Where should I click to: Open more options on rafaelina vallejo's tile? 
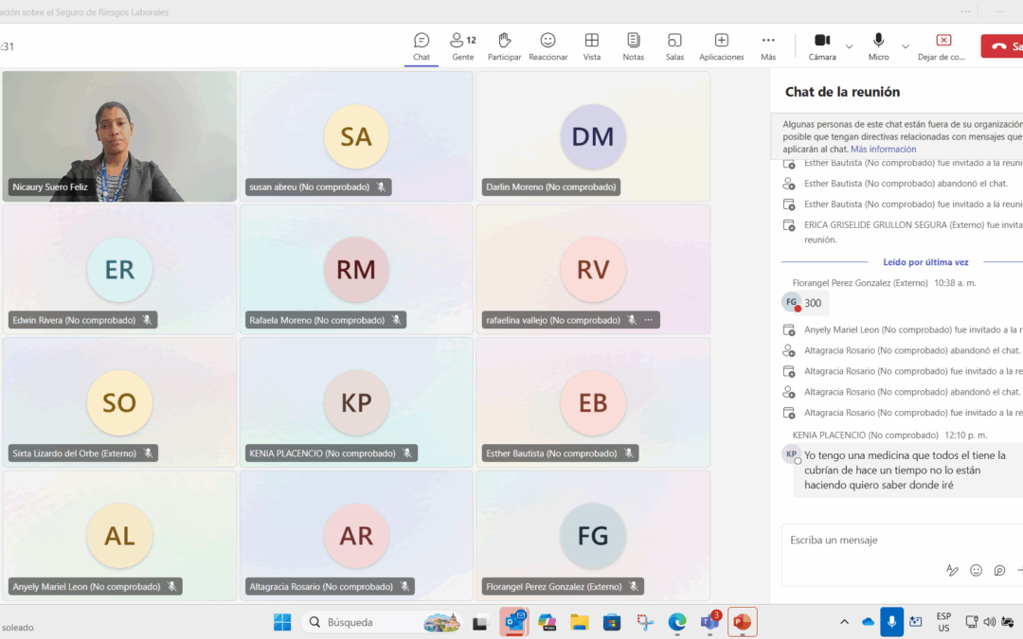pos(648,320)
